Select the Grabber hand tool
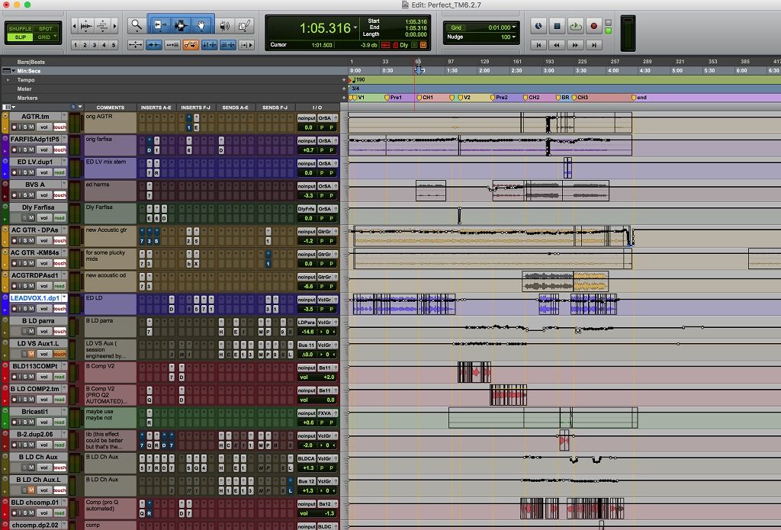781x530 pixels. [x=201, y=25]
